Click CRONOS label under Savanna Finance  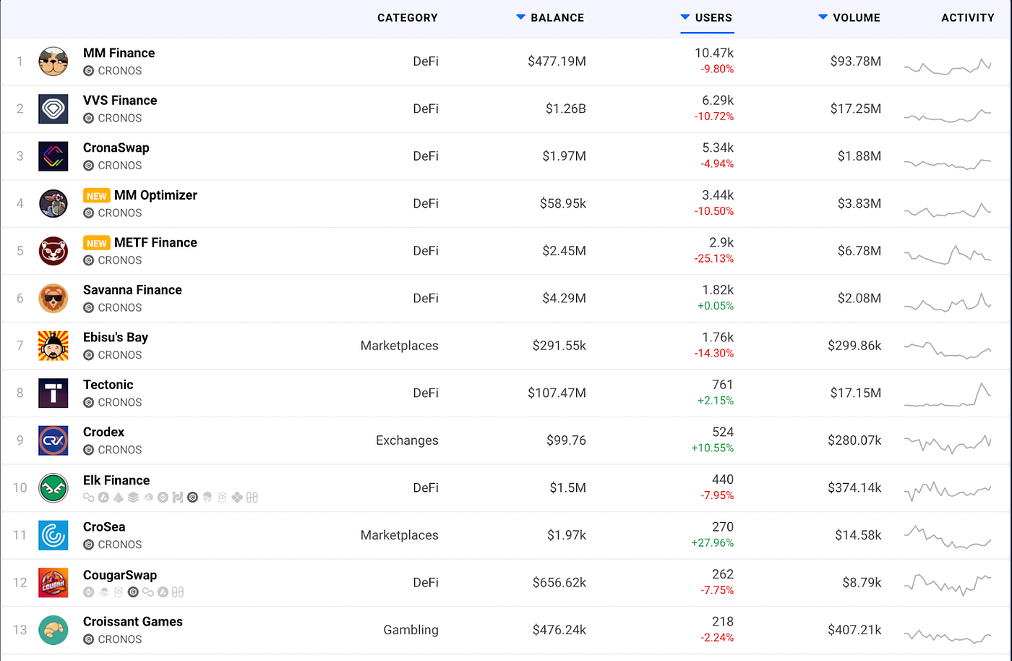click(120, 307)
